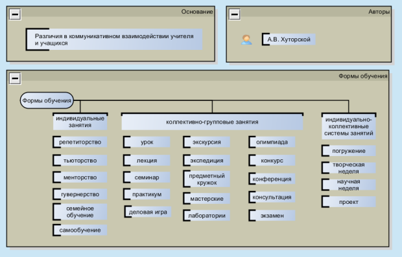Select the индивидуальные занятия heading node
The height and width of the screenshot is (257, 402).
point(80,122)
